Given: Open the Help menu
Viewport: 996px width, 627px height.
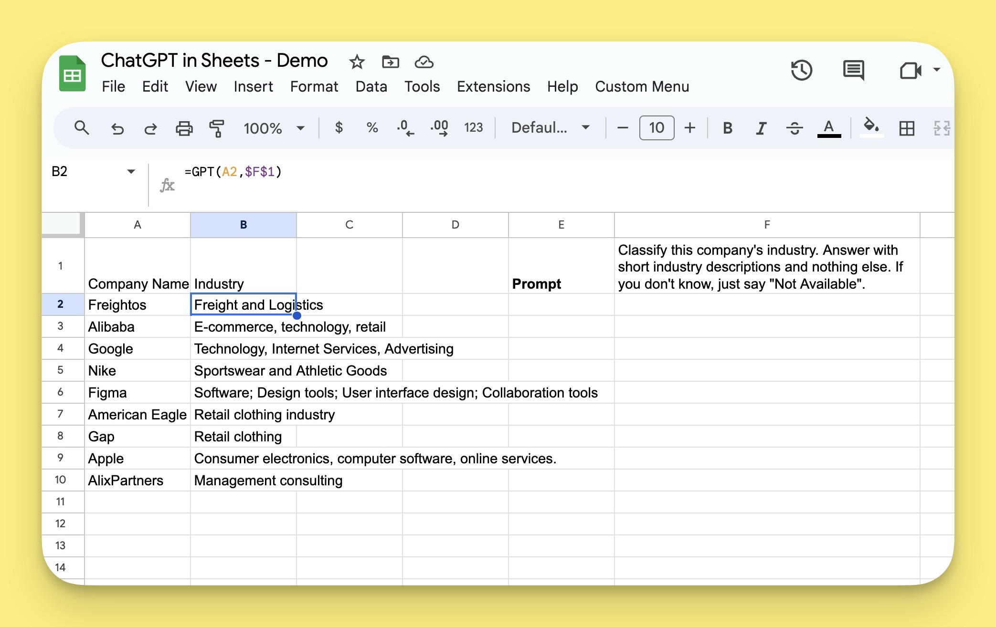Looking at the screenshot, I should pyautogui.click(x=562, y=86).
